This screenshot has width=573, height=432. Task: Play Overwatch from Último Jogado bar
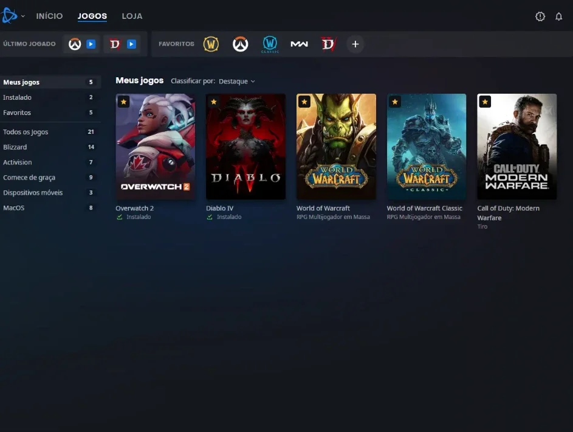(x=91, y=44)
